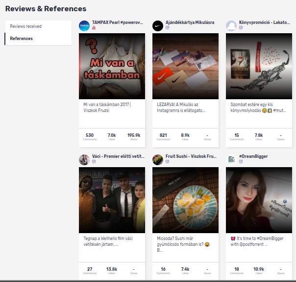Click the Váci campaign avatar
Viewport: 296px width, 282px height.
pos(84,160)
